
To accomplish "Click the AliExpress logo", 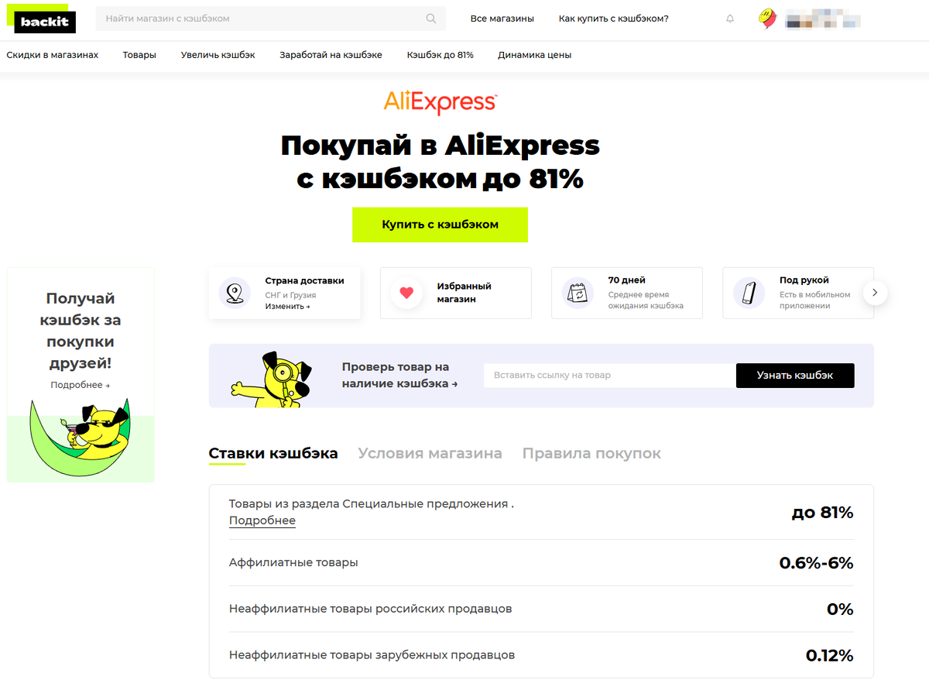I will coord(440,102).
